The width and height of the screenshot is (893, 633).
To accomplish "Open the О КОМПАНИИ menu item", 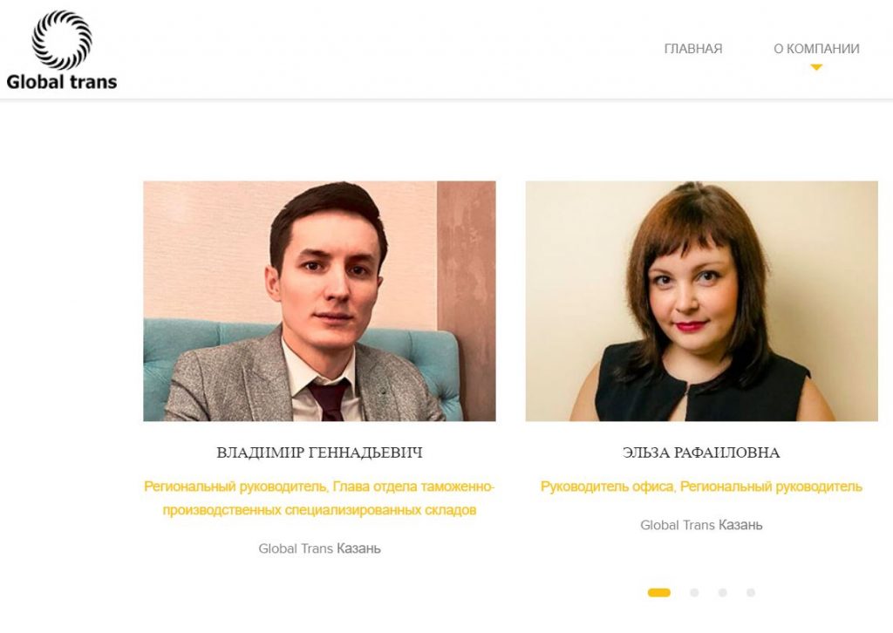I will [x=816, y=49].
